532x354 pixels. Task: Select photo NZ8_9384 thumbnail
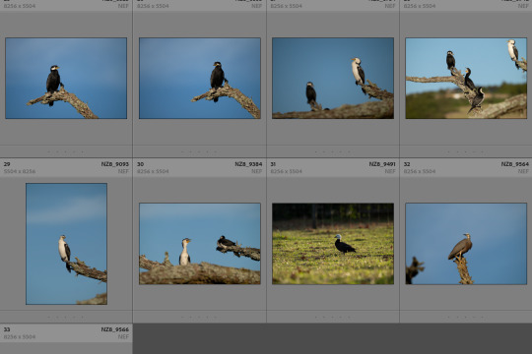click(200, 244)
